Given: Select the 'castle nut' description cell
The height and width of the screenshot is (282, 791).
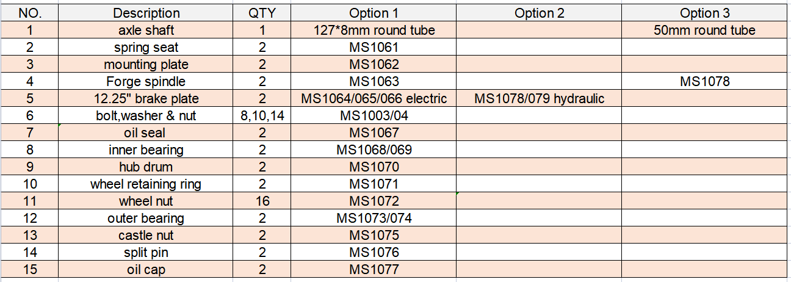Looking at the screenshot, I should point(146,235).
